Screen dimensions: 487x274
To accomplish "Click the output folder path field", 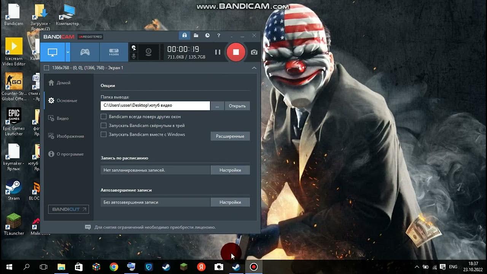I will click(155, 105).
